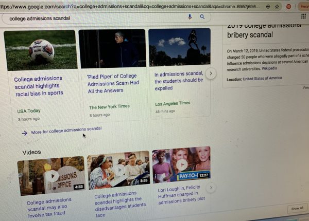The image size is (309, 221).
Task: Click the blue search magnifier icon
Action: click(202, 17)
